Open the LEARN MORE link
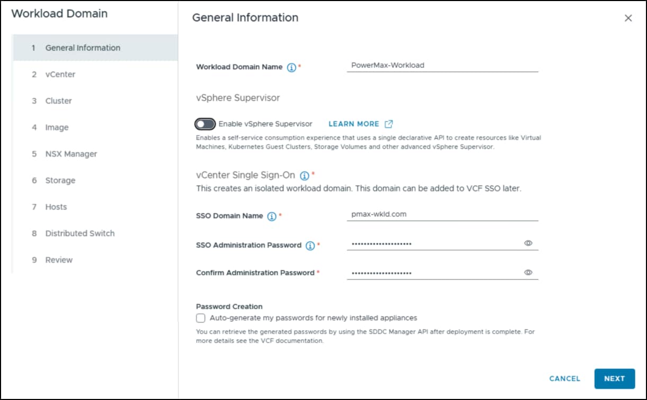Image resolution: width=647 pixels, height=400 pixels. pos(354,124)
